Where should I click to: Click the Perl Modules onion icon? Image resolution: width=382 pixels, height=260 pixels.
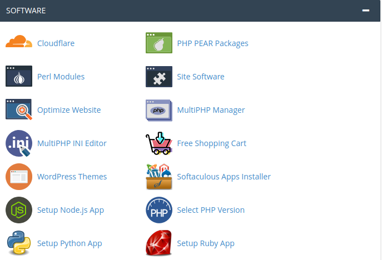pyautogui.click(x=19, y=77)
